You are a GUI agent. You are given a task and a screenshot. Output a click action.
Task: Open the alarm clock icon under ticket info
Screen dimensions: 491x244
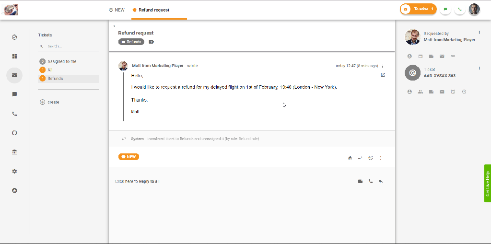click(453, 92)
